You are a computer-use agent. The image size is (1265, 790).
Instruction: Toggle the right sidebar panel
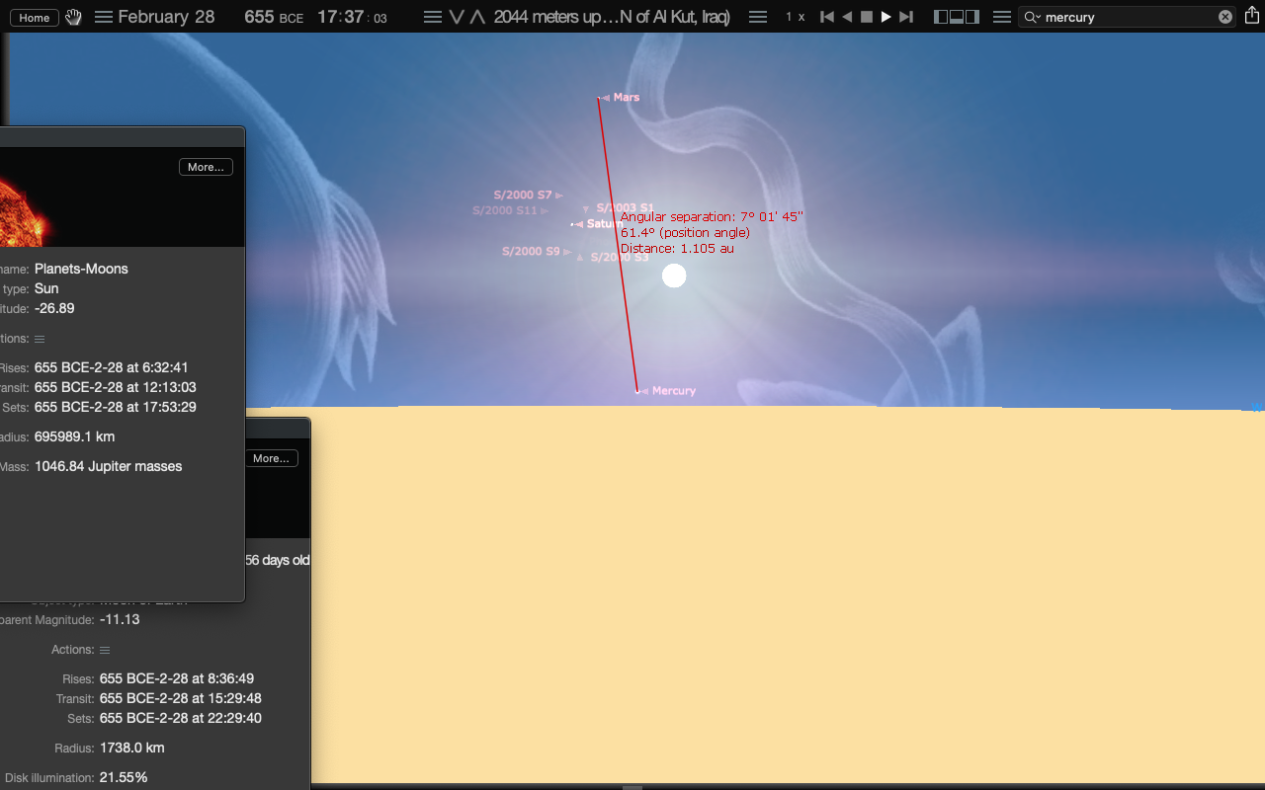tap(972, 17)
